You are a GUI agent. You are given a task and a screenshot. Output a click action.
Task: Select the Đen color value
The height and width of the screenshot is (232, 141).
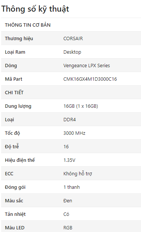pyautogui.click(x=68, y=200)
